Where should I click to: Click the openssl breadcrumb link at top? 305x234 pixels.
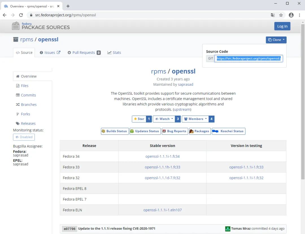coord(48,39)
